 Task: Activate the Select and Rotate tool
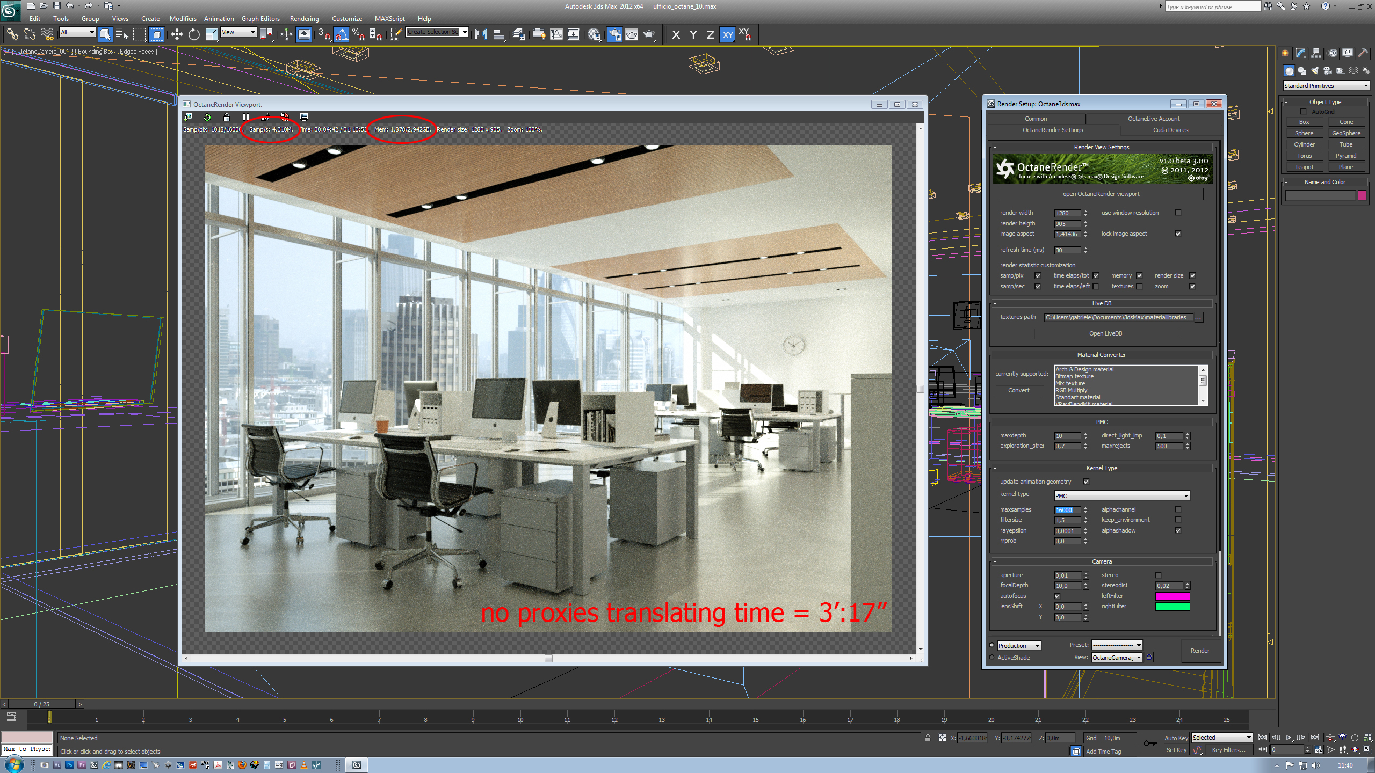click(x=194, y=35)
